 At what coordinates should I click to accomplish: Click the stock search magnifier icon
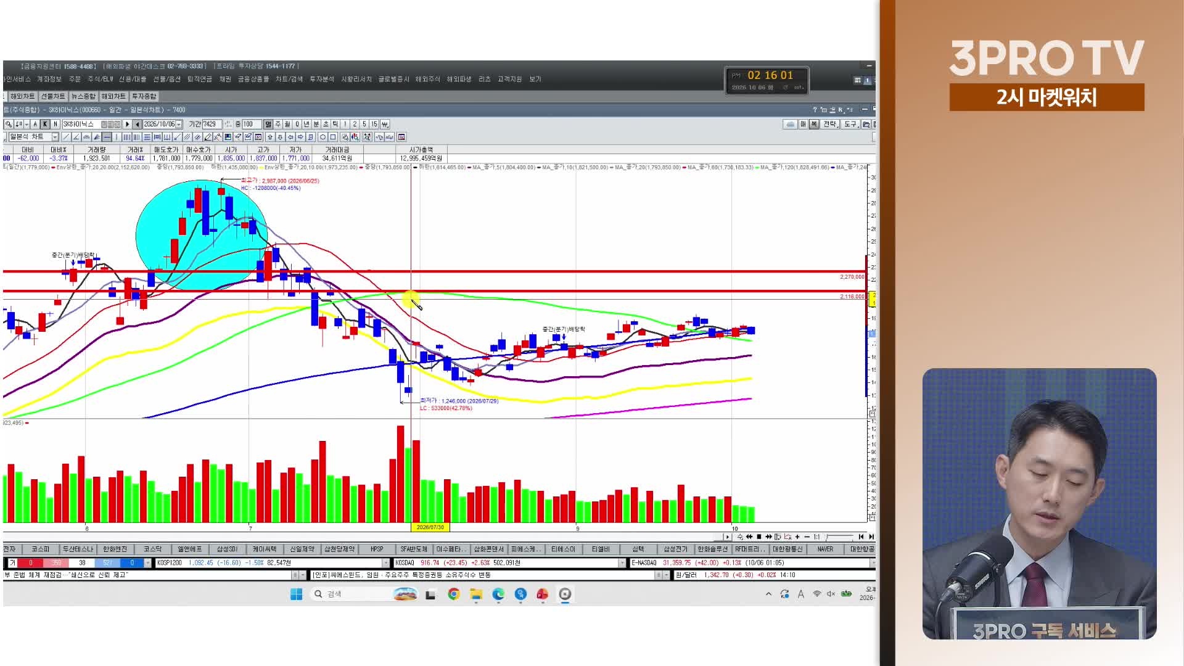(x=9, y=124)
